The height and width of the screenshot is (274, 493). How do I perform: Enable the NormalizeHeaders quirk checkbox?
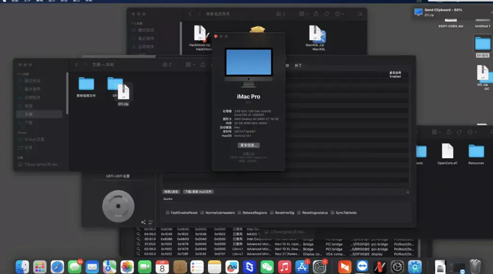pos(202,212)
